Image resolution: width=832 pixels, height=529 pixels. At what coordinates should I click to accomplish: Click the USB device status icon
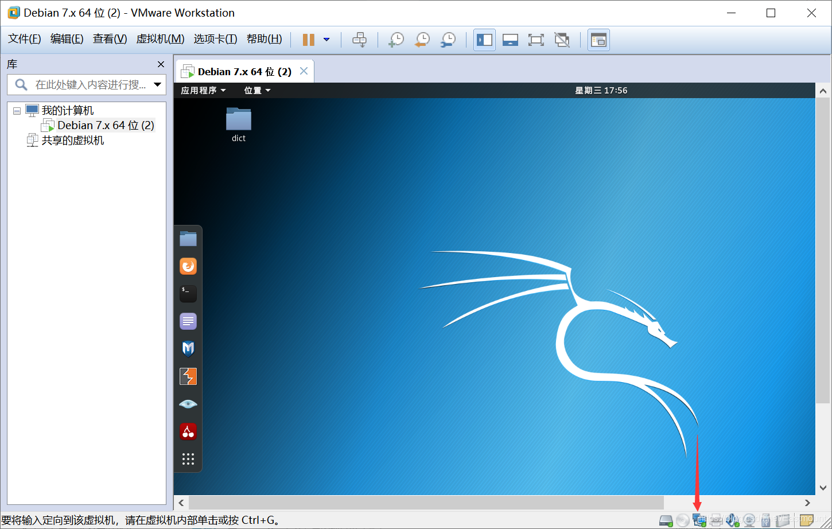click(x=765, y=520)
